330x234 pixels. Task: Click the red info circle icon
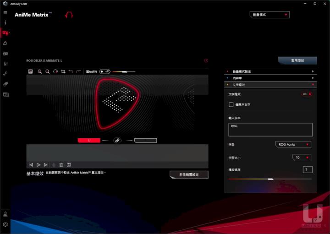point(206,60)
